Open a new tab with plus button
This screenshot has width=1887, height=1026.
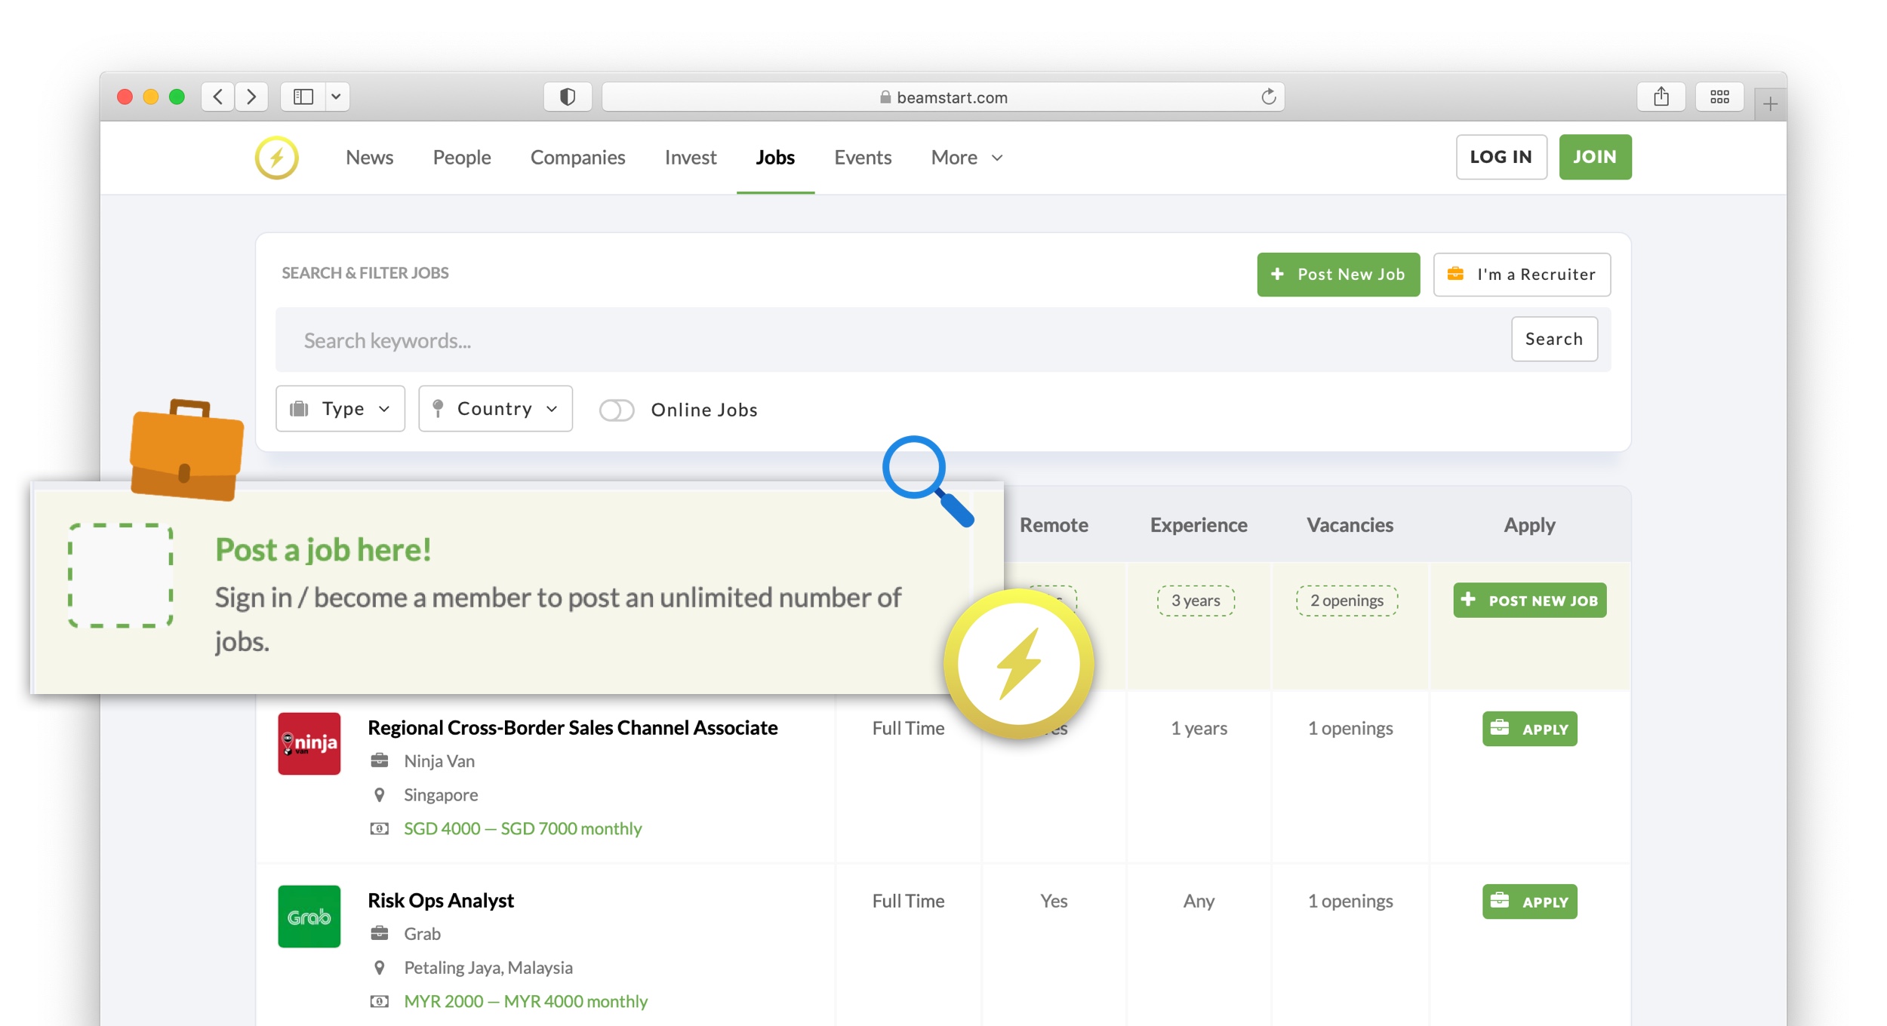(x=1770, y=104)
